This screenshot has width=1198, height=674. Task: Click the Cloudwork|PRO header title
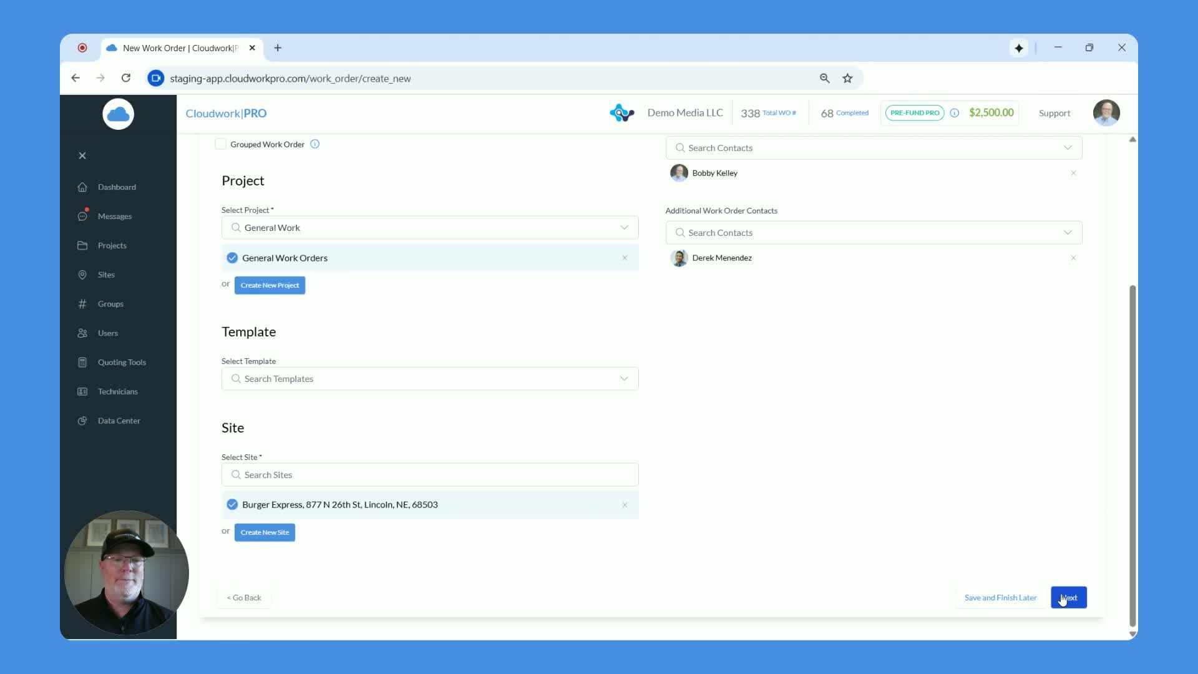tap(226, 113)
